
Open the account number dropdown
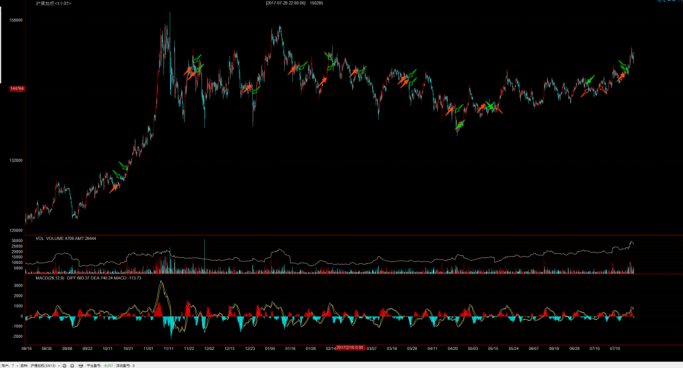pos(17,365)
